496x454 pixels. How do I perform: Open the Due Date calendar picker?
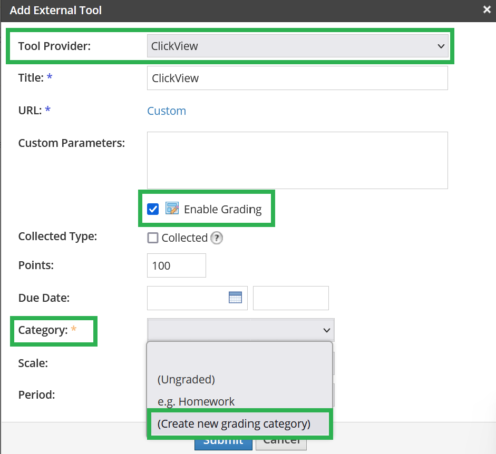(235, 298)
